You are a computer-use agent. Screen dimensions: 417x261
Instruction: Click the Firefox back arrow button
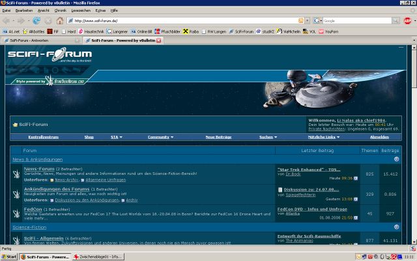7,20
